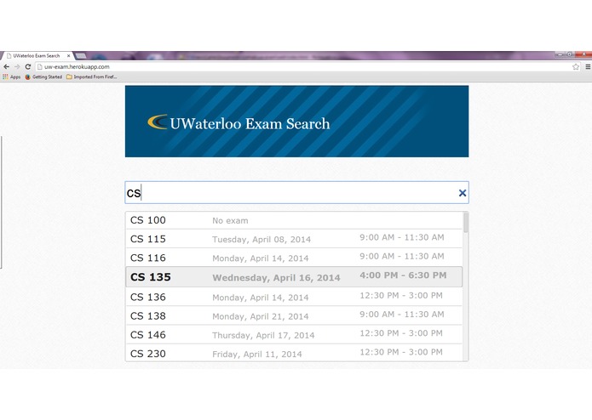The width and height of the screenshot is (592, 420).
Task: Close the UWaterloo Exam Search tab
Action: point(68,56)
